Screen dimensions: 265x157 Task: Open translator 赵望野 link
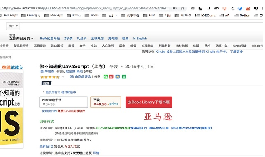70,72
